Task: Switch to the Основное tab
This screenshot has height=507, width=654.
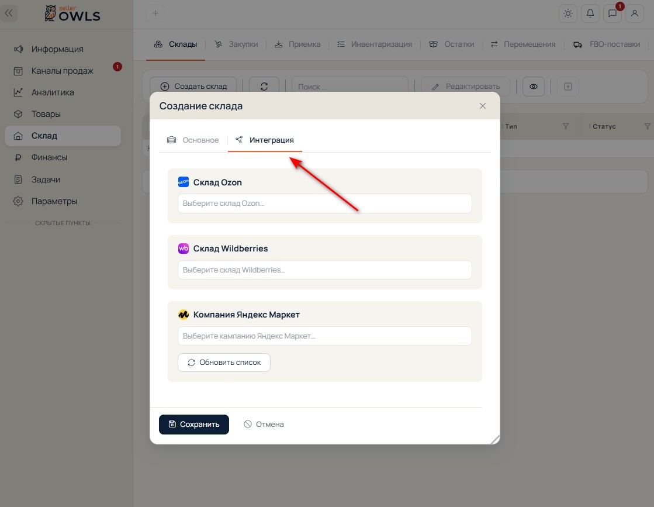Action: [x=193, y=140]
